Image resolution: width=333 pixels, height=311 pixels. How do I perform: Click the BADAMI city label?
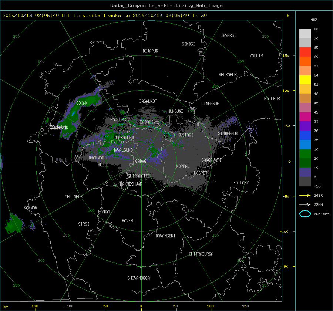(147, 122)
